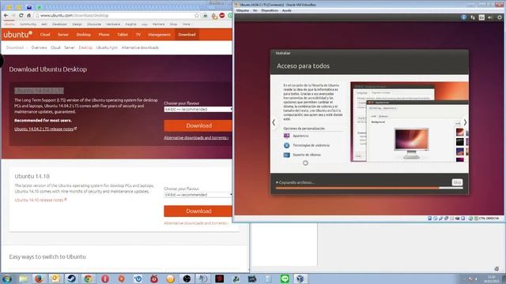Open green LINE chat taskbar icon
506x284 pixels.
pos(285,278)
